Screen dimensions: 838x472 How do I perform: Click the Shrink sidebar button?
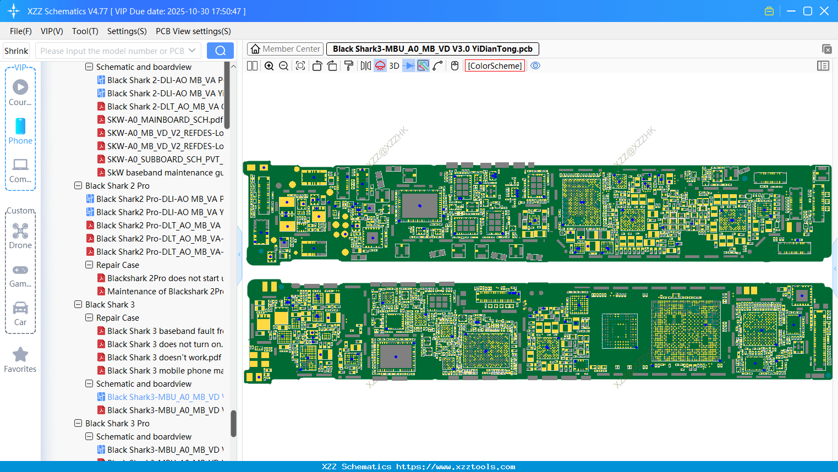click(x=16, y=50)
